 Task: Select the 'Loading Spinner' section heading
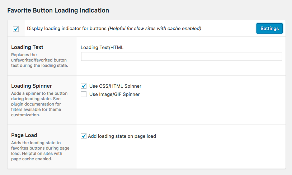pos(32,86)
